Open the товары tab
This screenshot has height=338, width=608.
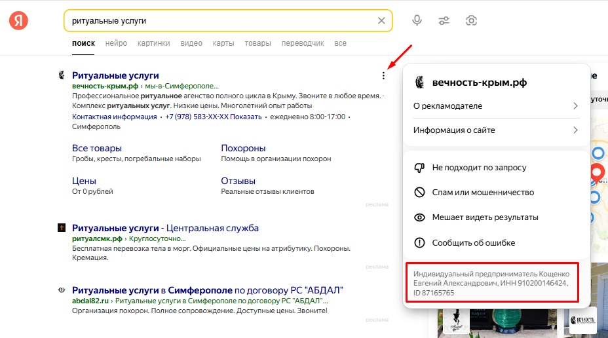pos(257,43)
